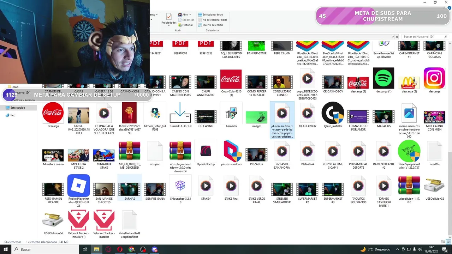Image resolution: width=452 pixels, height=254 pixels.
Task: Click the Historial button
Action: pyautogui.click(x=185, y=25)
